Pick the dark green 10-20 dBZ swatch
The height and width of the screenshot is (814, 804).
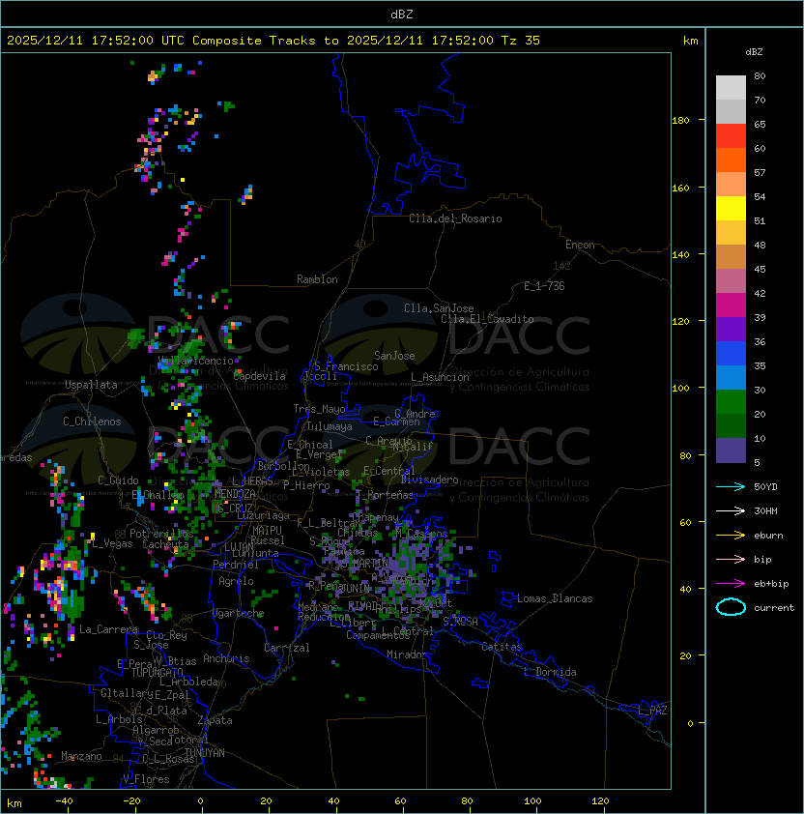pos(731,425)
